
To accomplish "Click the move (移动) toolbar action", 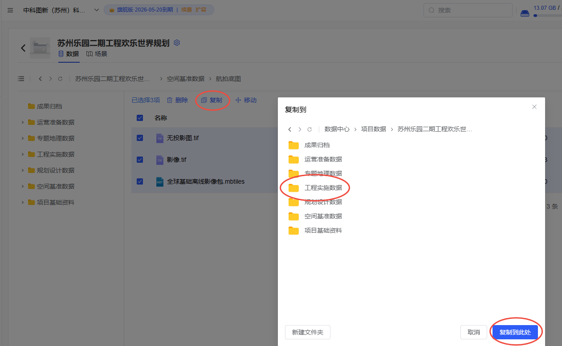I will 246,101.
